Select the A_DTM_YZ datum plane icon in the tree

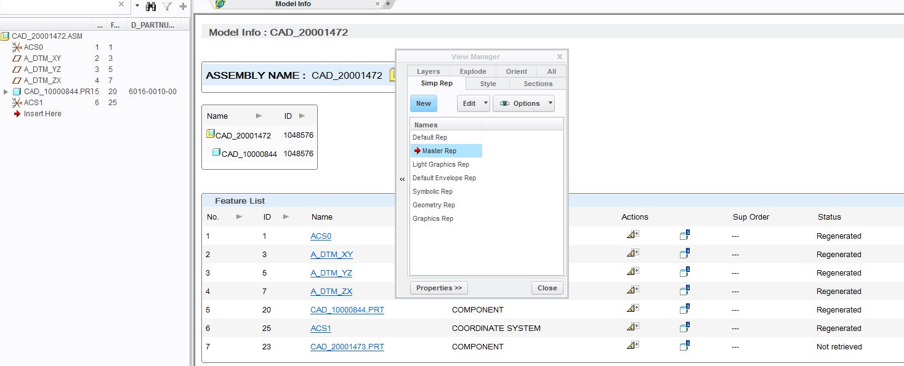(17, 70)
